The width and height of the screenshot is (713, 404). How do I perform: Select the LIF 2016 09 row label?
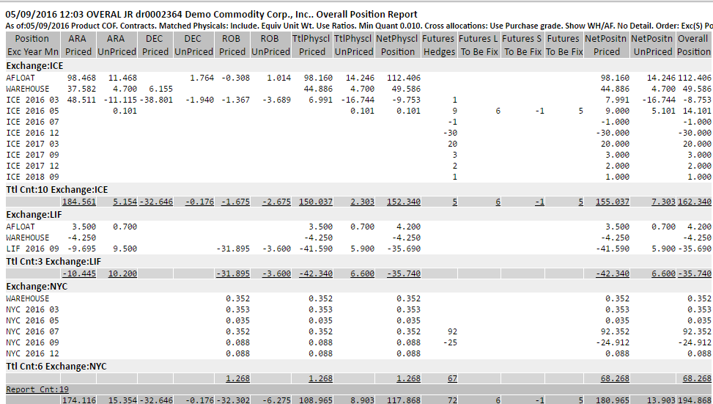(x=32, y=249)
